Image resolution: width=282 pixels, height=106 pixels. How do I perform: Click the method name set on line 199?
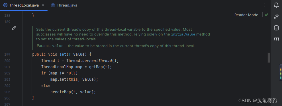tap(63, 54)
